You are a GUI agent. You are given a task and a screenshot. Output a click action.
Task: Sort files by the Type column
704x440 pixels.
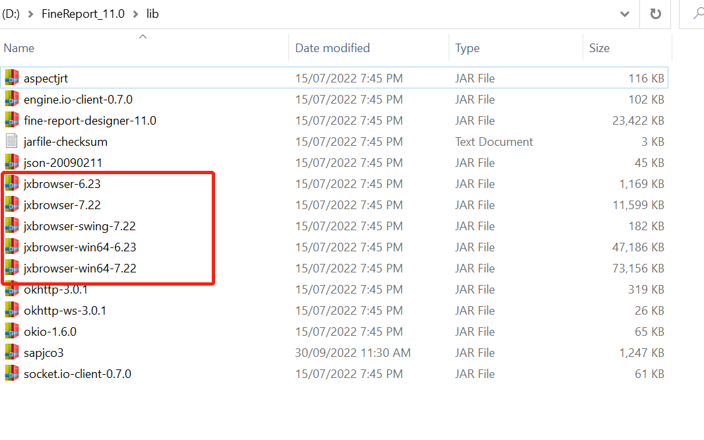click(x=467, y=48)
